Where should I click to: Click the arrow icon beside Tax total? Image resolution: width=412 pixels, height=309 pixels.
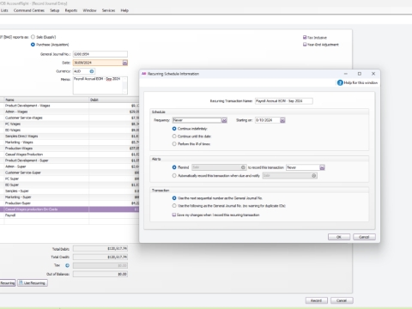67,265
